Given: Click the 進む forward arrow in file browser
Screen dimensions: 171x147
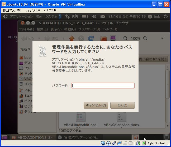Looking at the screenshot, I should point(51,38).
